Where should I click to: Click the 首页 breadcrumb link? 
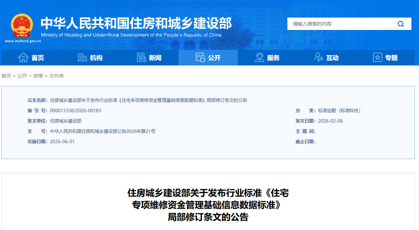pos(6,75)
